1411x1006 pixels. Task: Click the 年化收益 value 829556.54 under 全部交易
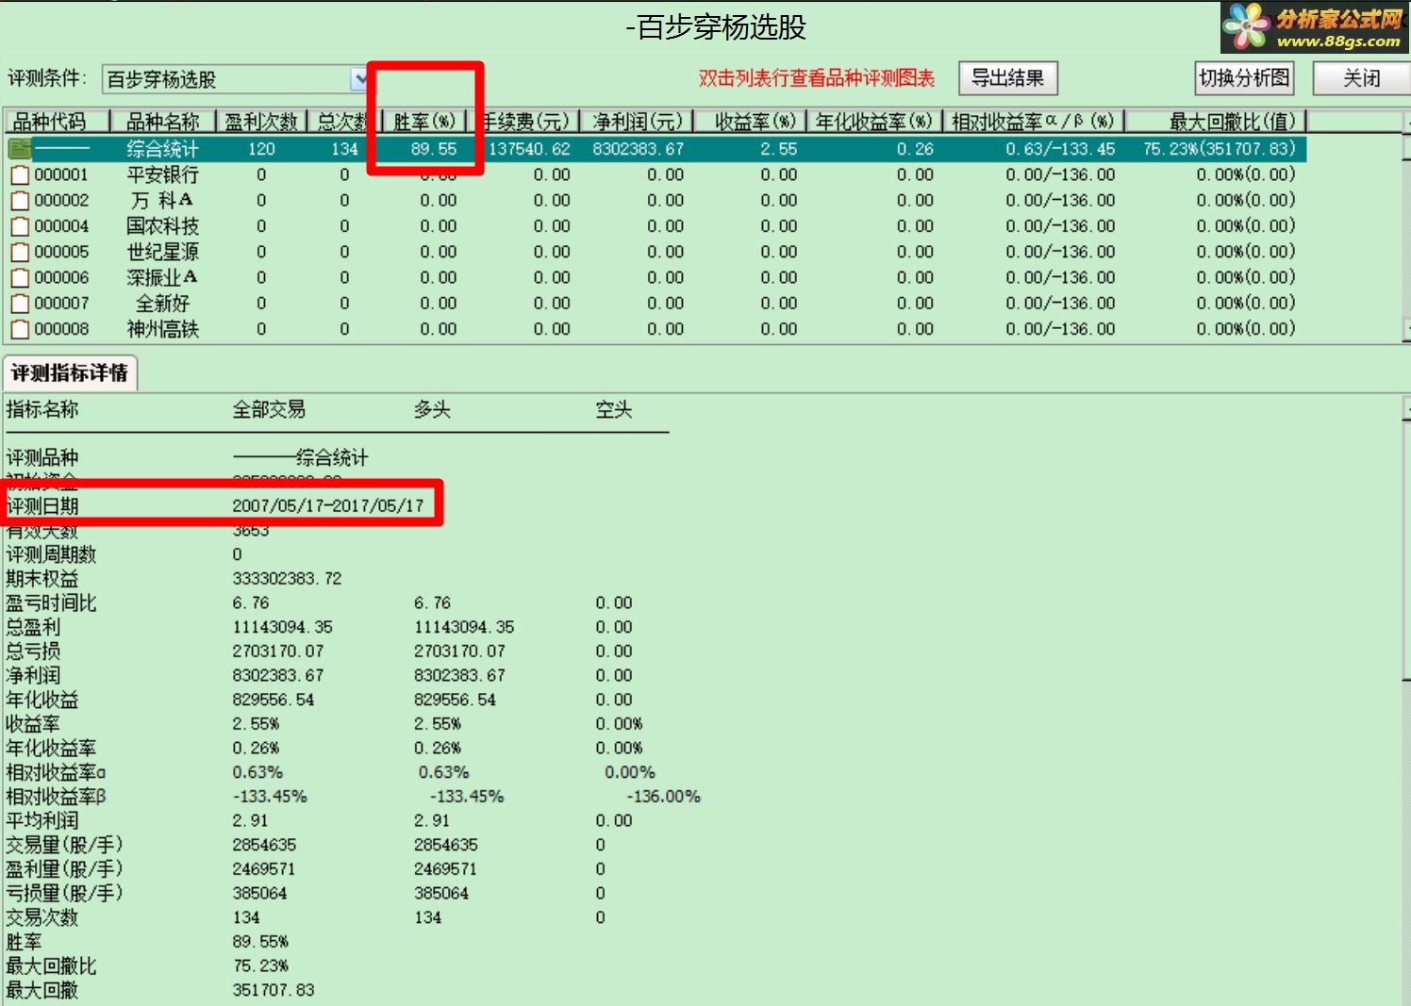pos(274,700)
